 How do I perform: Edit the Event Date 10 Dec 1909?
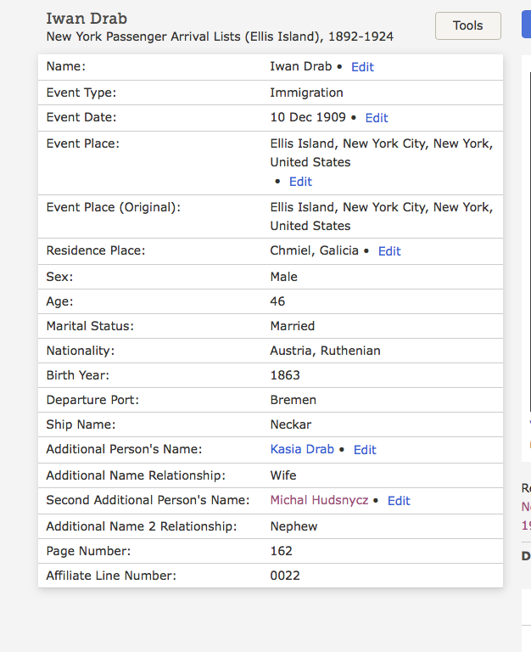376,118
